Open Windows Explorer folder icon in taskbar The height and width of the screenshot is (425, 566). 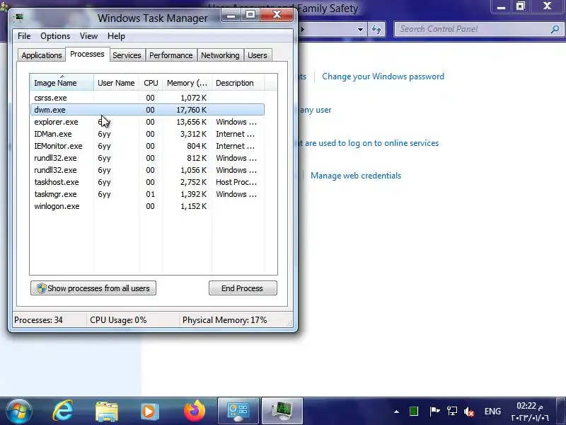pyautogui.click(x=107, y=412)
